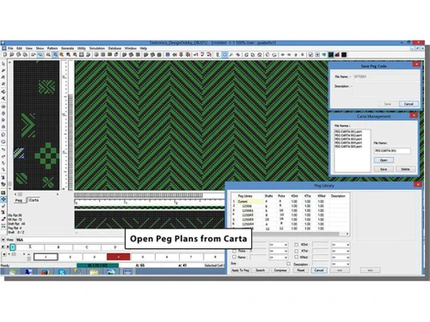Click Cancel in Save Peg Code dialog
Image resolution: width=430 pixels, height=322 pixels.
tap(408, 104)
